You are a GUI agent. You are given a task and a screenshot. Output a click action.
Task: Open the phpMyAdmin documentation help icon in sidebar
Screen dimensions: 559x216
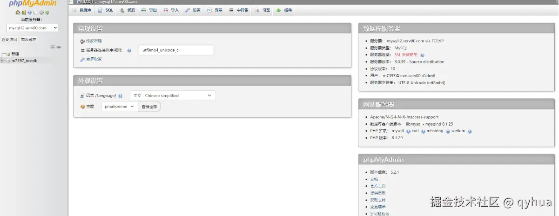point(29,13)
